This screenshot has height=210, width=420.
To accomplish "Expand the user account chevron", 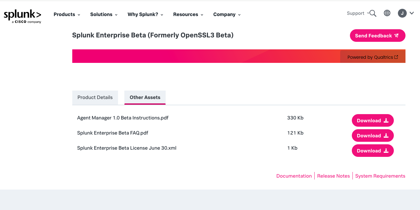I will (412, 13).
